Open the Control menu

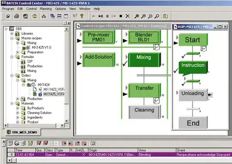pyautogui.click(x=31, y=9)
